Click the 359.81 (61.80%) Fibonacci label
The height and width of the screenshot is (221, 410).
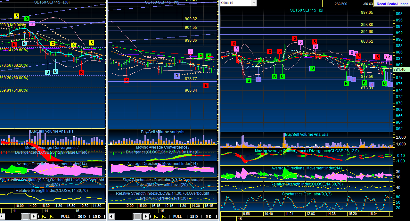coord(14,90)
